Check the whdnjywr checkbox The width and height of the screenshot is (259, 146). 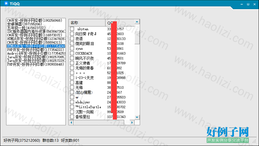coord(72,102)
